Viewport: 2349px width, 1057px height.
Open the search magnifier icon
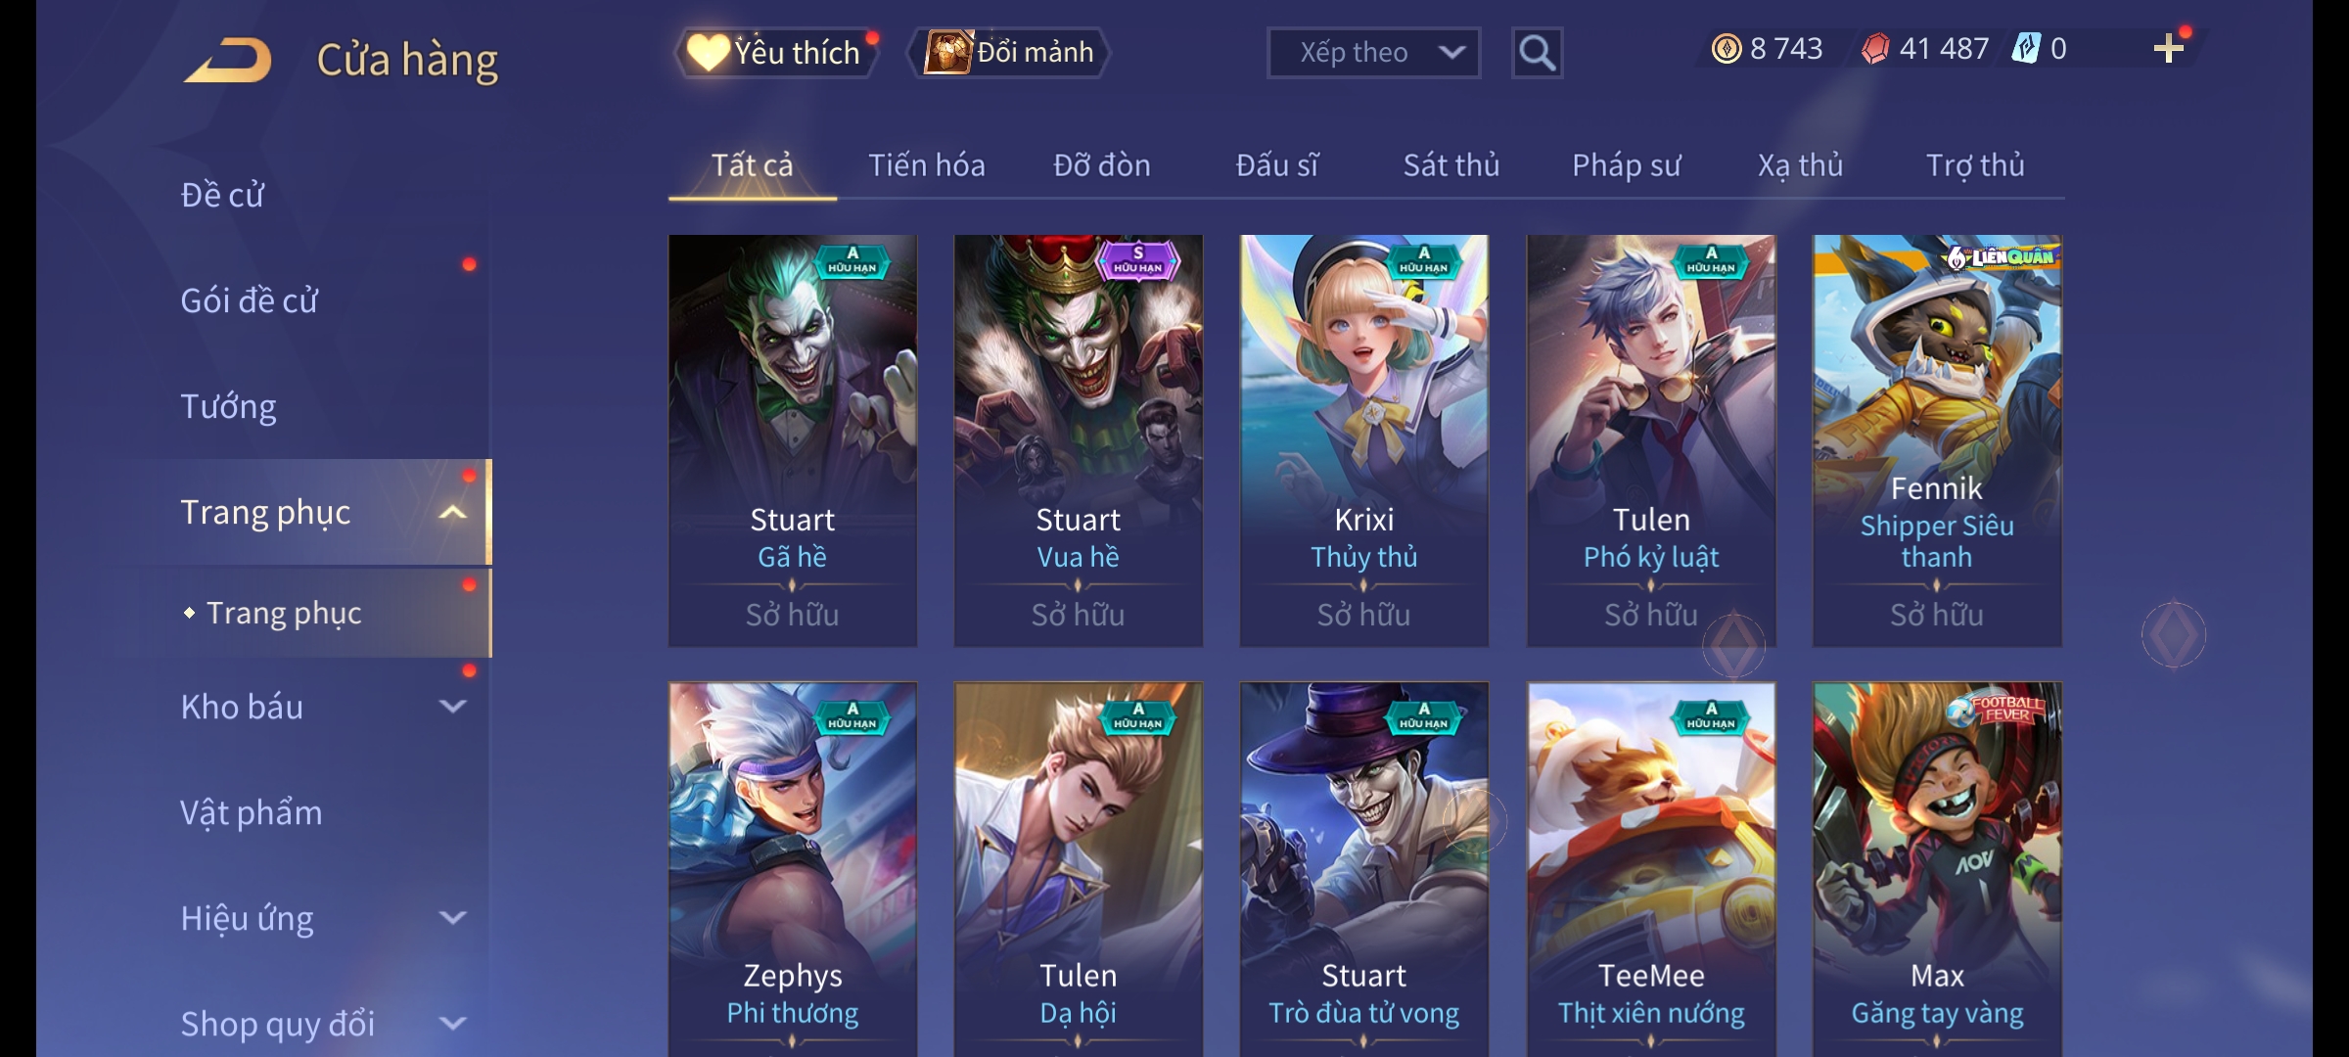coord(1537,53)
